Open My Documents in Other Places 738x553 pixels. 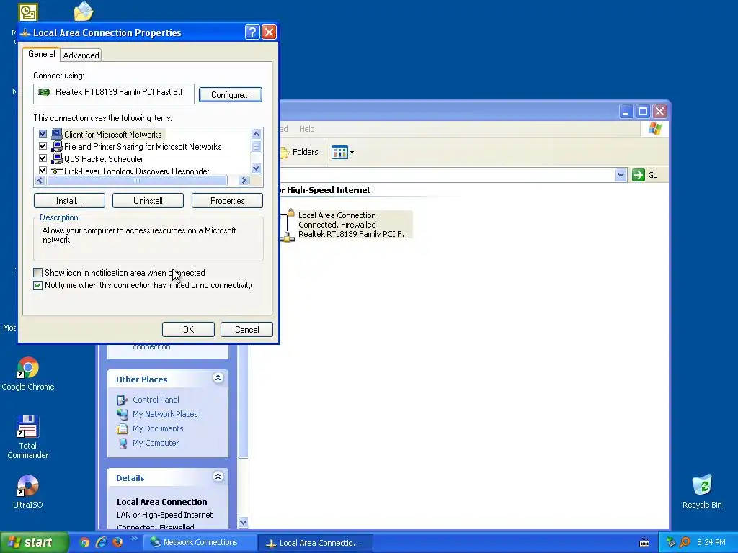pos(123,428)
